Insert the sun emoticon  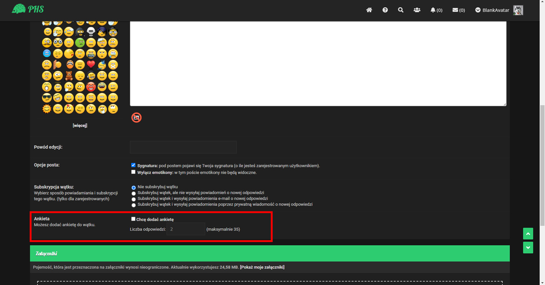[47, 108]
